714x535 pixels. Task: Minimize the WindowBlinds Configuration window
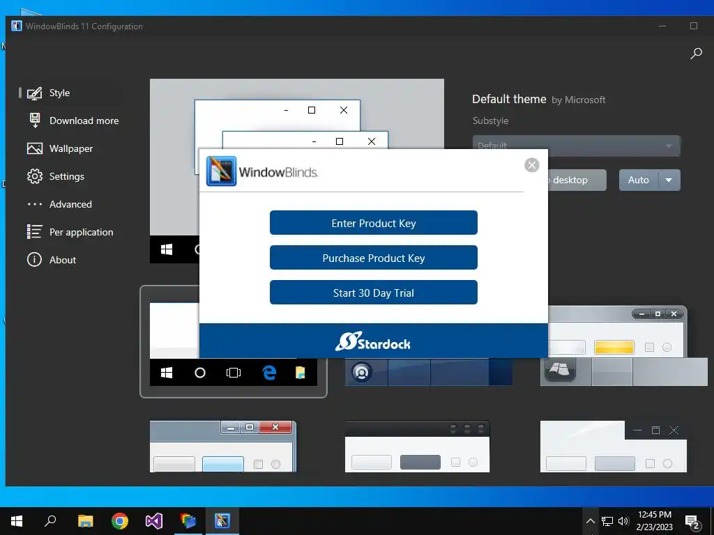pyautogui.click(x=662, y=26)
